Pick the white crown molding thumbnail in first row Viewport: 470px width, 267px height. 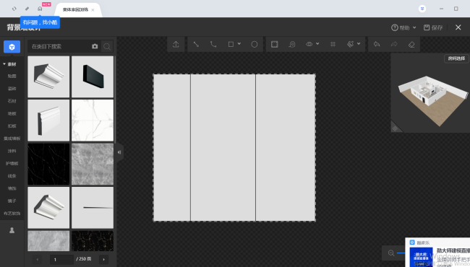pos(48,76)
